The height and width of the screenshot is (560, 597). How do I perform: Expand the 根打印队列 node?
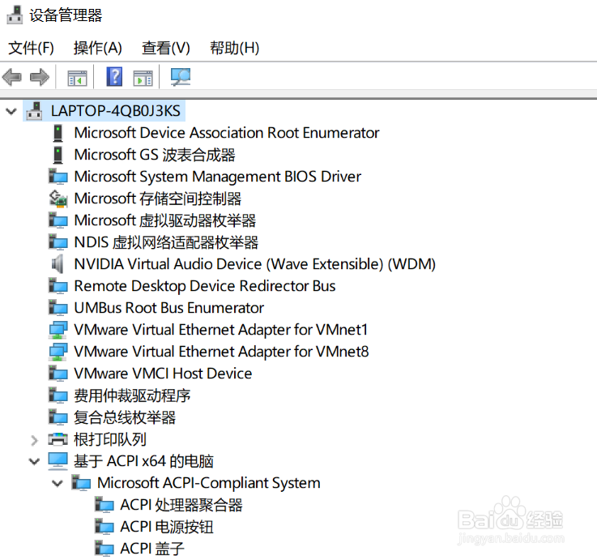pyautogui.click(x=34, y=440)
